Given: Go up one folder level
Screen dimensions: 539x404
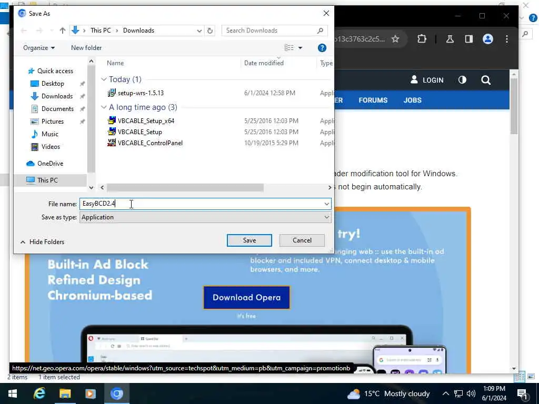Looking at the screenshot, I should 62,31.
